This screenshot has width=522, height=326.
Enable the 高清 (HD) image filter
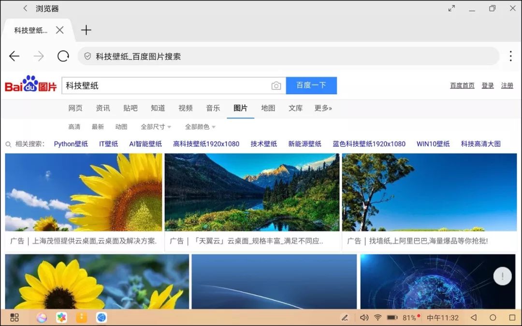click(x=74, y=126)
